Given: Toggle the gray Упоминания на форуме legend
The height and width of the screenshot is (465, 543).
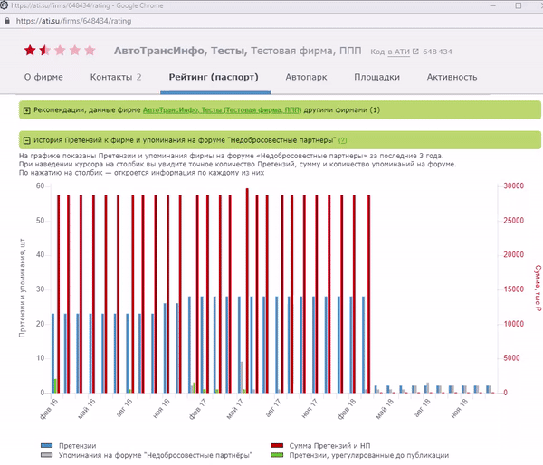Looking at the screenshot, I should click(46, 456).
